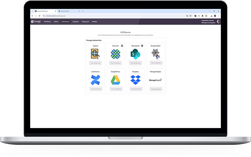Viewport: 251px width, 157px height.
Task: View Collections for Scrape Site(s)
Action: point(156,63)
